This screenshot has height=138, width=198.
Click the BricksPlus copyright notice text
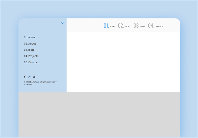click(x=40, y=83)
